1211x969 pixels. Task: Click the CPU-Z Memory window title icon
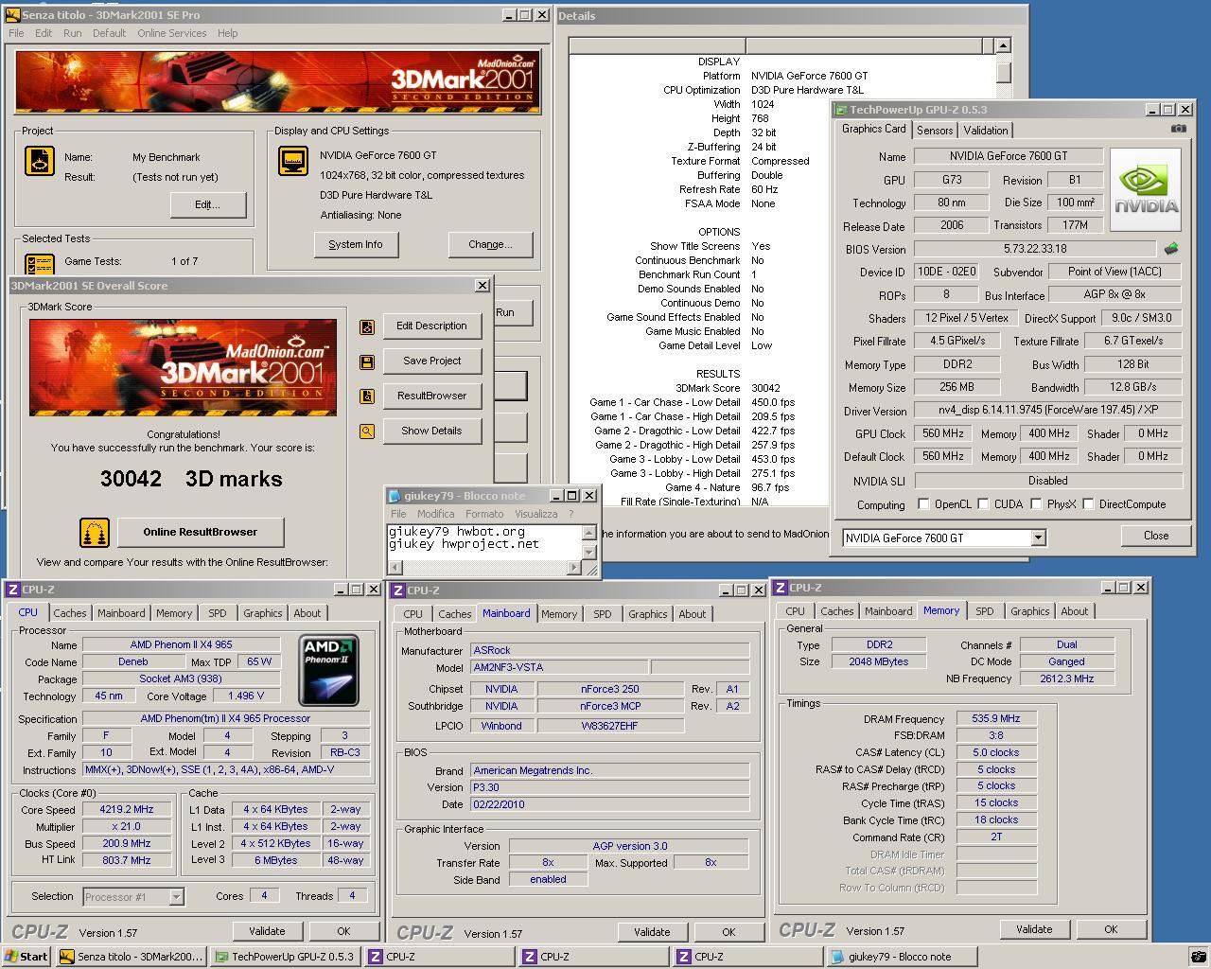click(781, 588)
